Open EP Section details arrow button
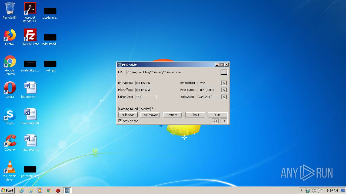The image size is (346, 194). (224, 83)
